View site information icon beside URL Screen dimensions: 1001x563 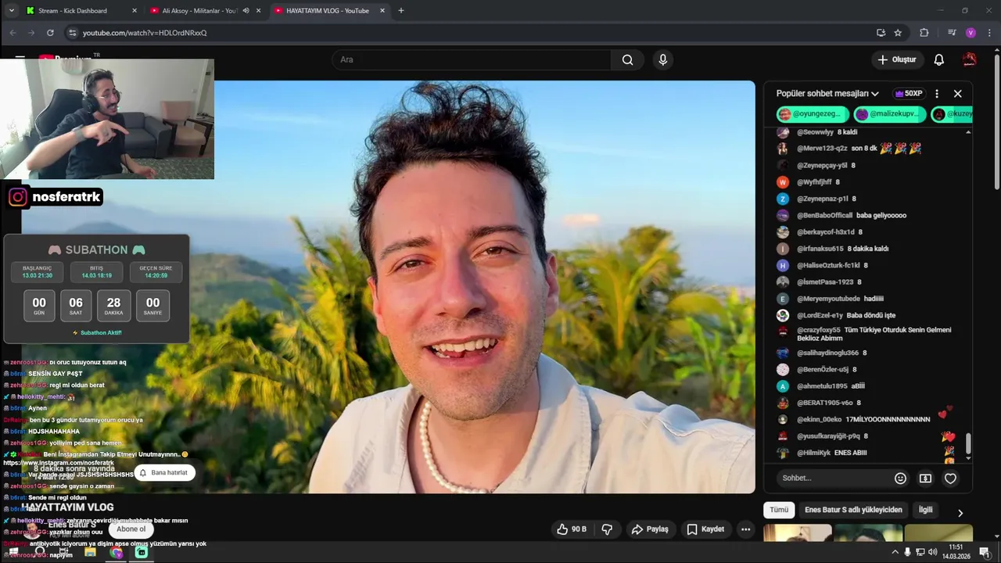pos(72,33)
